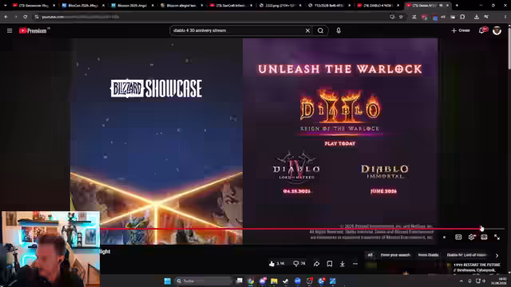Select the 'From Diablo' filter chip

pyautogui.click(x=428, y=255)
